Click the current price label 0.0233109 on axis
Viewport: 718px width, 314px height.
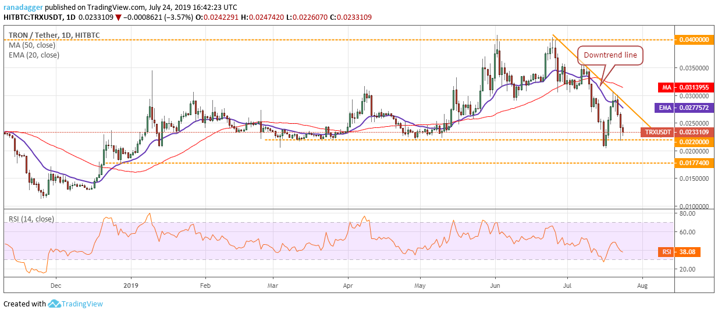coord(695,133)
